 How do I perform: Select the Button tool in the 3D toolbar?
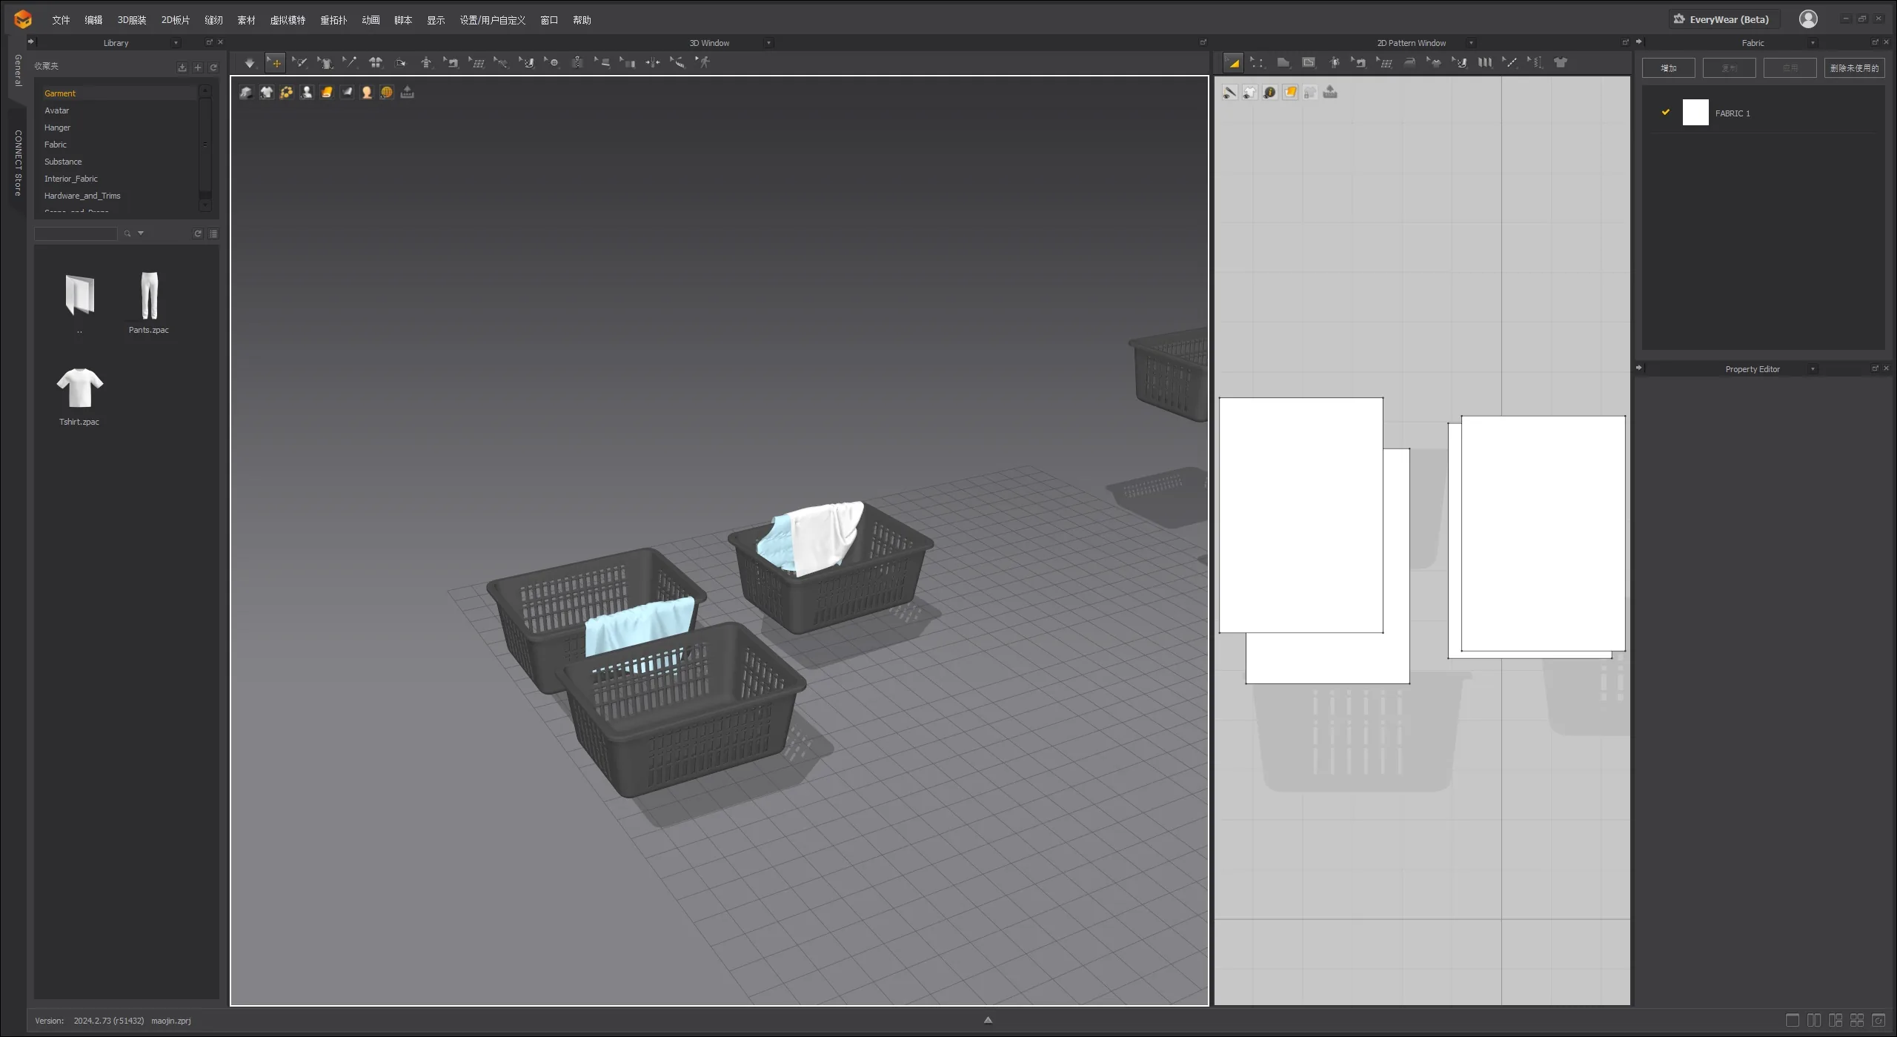click(552, 63)
